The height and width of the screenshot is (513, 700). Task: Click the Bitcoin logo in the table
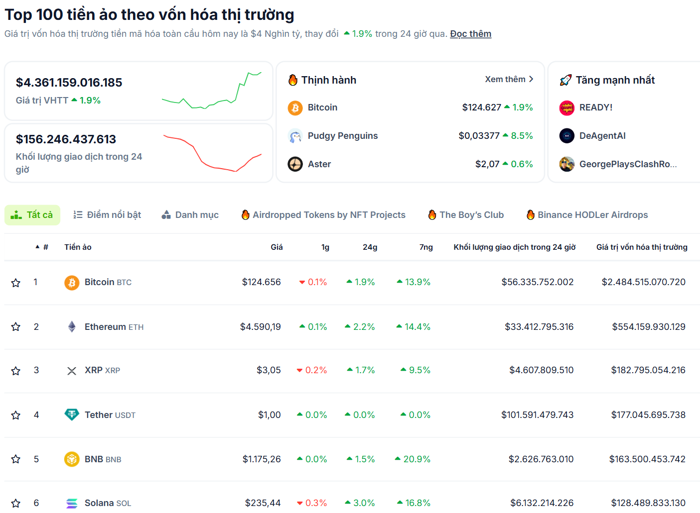click(72, 283)
